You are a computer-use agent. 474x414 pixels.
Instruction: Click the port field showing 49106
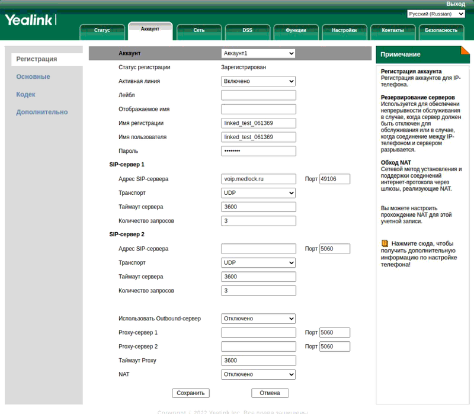pyautogui.click(x=335, y=179)
